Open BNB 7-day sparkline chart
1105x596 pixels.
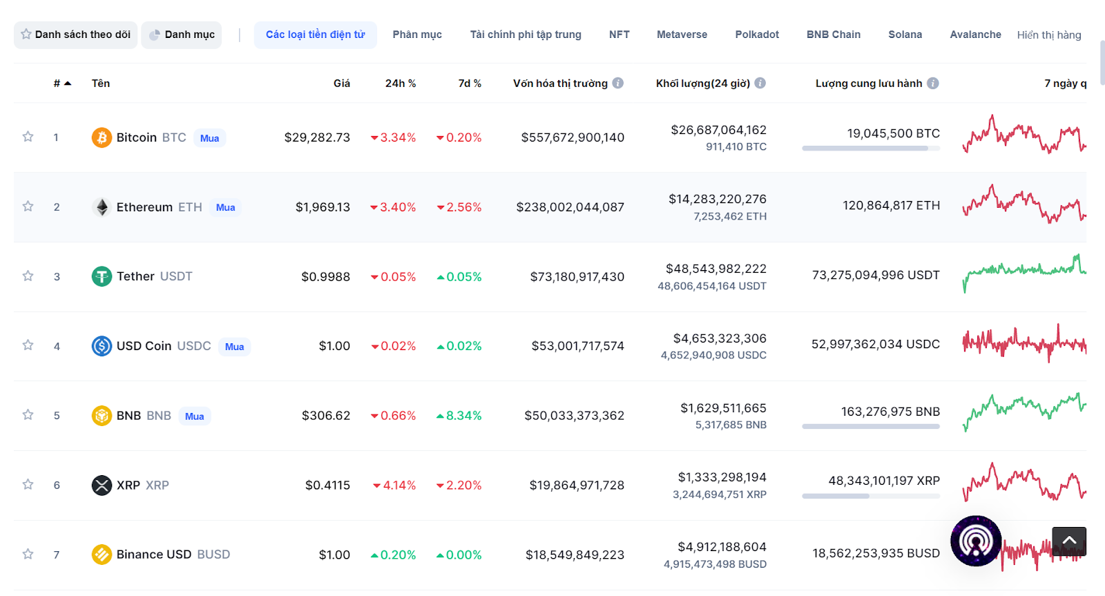pos(1024,412)
